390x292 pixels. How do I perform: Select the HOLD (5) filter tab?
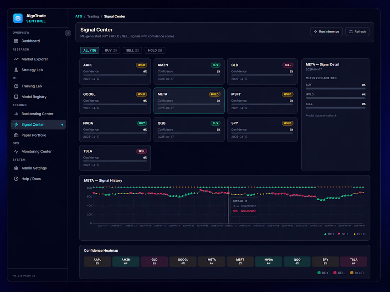(155, 50)
